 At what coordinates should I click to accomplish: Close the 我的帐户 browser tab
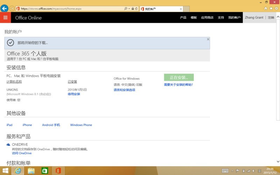click(181, 9)
